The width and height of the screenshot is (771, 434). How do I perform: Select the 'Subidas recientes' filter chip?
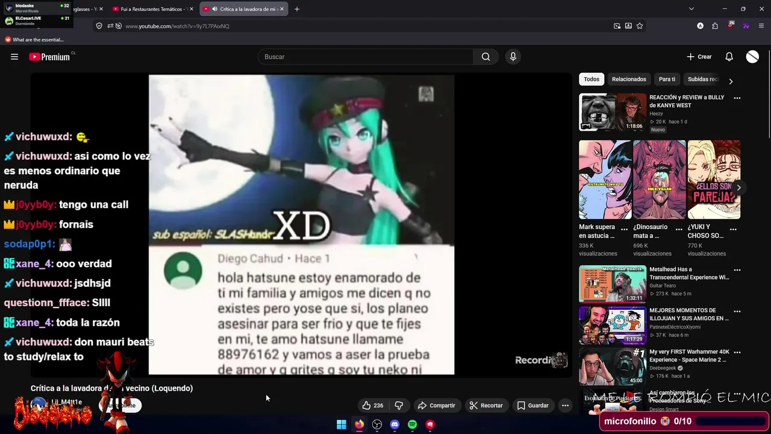point(703,79)
